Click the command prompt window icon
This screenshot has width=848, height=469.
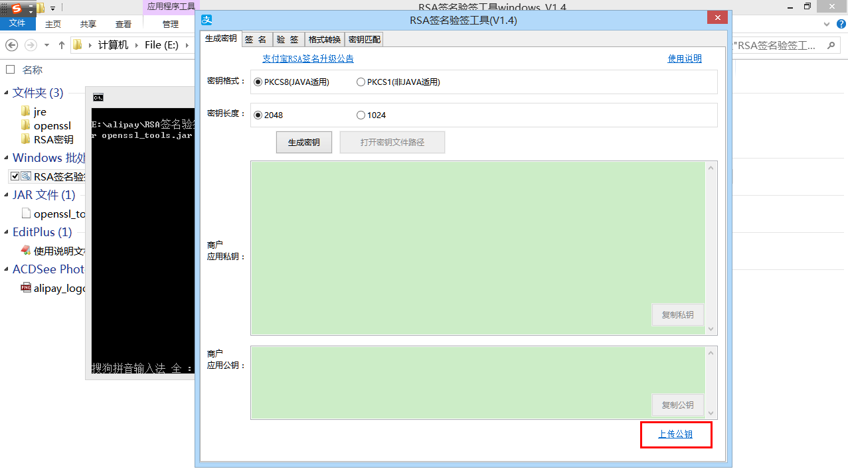[x=98, y=98]
